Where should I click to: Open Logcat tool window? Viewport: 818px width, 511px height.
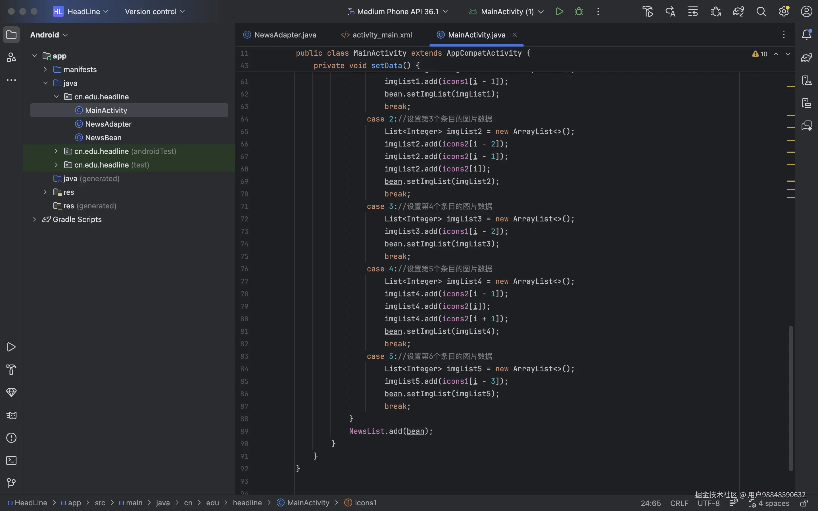tap(11, 415)
